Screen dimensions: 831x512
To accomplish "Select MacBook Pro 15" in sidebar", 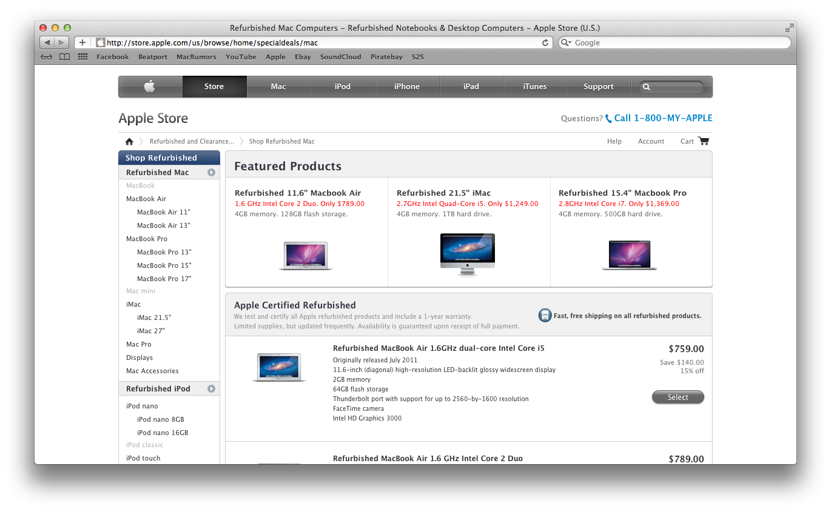I will pos(164,265).
